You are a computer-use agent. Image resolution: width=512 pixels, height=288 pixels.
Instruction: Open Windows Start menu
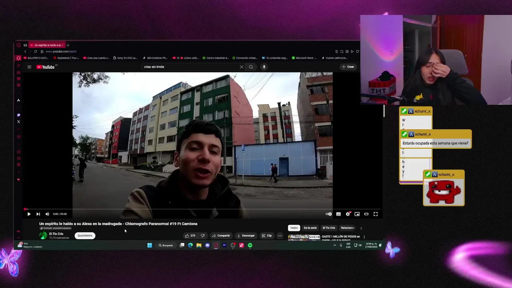[150, 245]
